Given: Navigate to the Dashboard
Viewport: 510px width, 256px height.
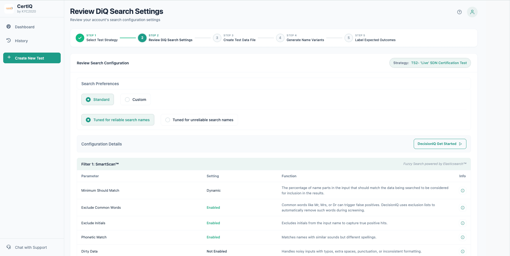Looking at the screenshot, I should [x=25, y=27].
